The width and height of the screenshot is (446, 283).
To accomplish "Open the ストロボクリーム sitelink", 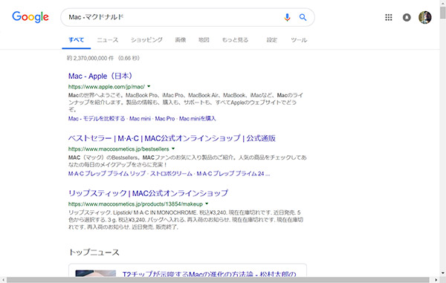I will [x=171, y=173].
